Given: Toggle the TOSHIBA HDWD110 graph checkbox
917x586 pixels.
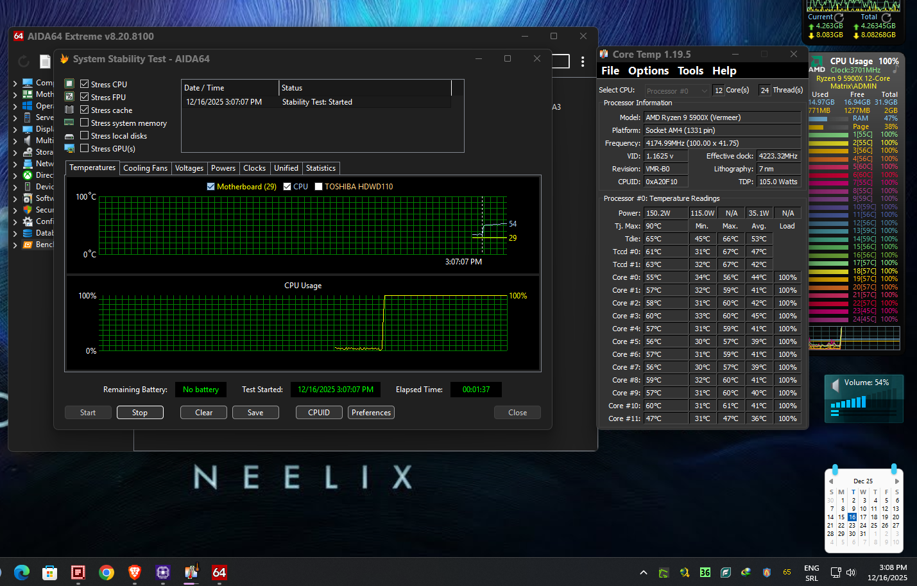Looking at the screenshot, I should [318, 187].
